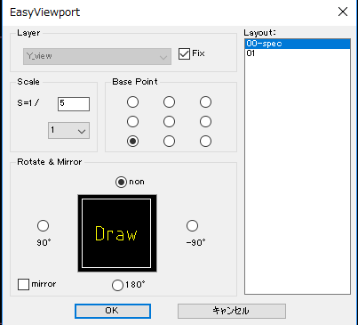Close the EasyViewport dialog
The image size is (358, 325).
[343, 12]
